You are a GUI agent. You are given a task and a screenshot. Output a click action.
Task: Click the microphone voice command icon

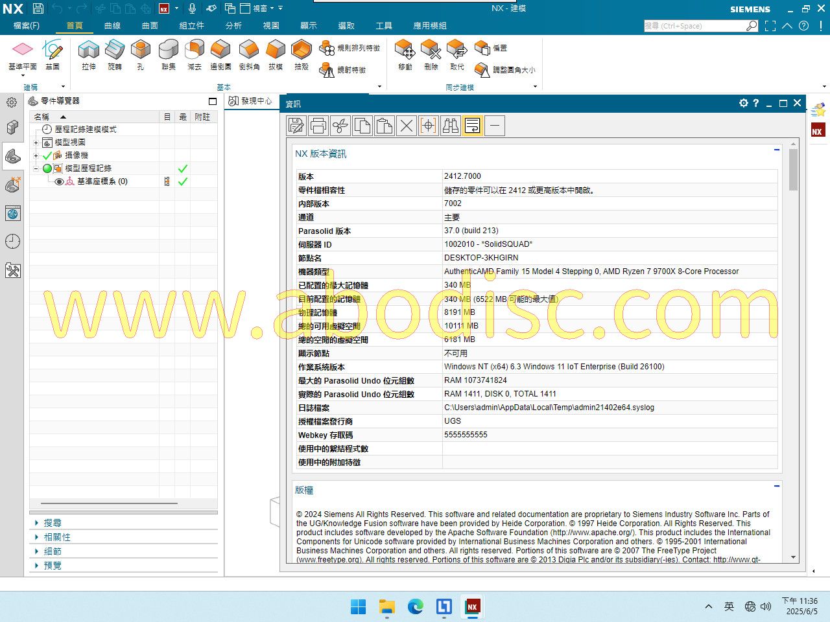tap(192, 8)
